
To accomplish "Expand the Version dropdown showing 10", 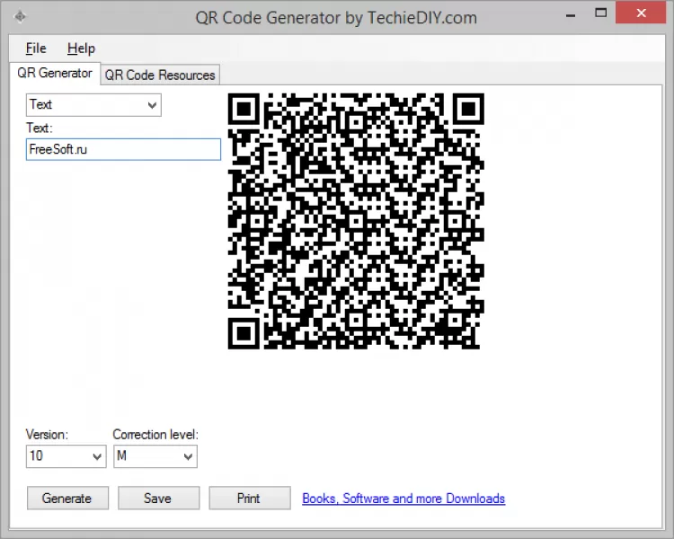I will pos(66,456).
